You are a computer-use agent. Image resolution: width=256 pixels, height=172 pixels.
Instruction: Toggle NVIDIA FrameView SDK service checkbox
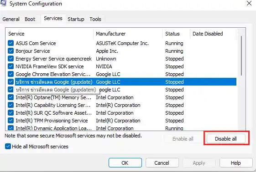click(x=10, y=66)
